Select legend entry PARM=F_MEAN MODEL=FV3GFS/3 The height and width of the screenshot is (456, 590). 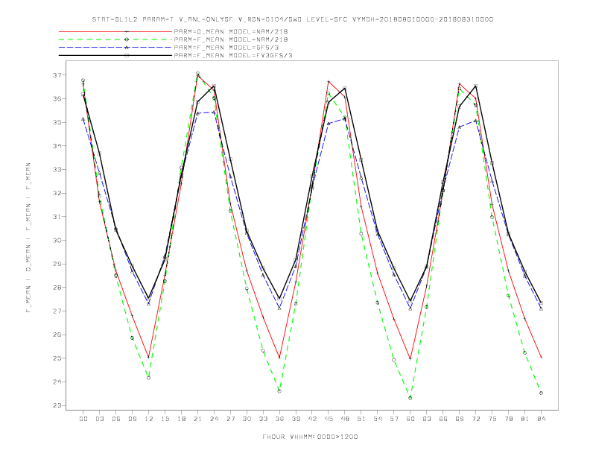233,55
